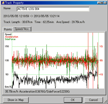Click the Track Property title bar icon
The width and height of the screenshot is (108, 104).
pyautogui.click(x=3, y=3)
